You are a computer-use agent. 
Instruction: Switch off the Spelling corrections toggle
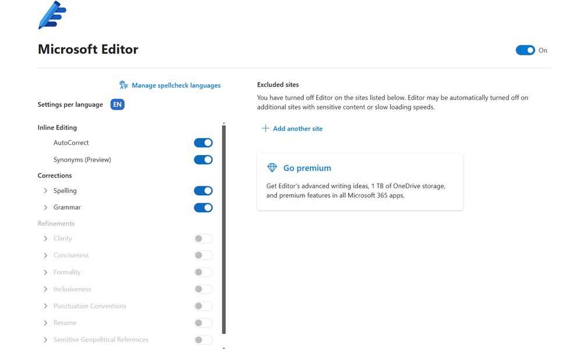(203, 191)
